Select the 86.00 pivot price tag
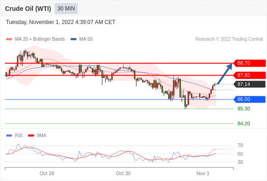 tap(249, 99)
